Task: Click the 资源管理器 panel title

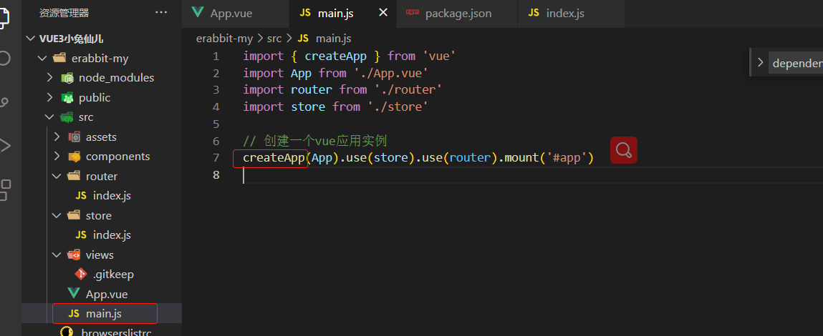Action: [64, 13]
